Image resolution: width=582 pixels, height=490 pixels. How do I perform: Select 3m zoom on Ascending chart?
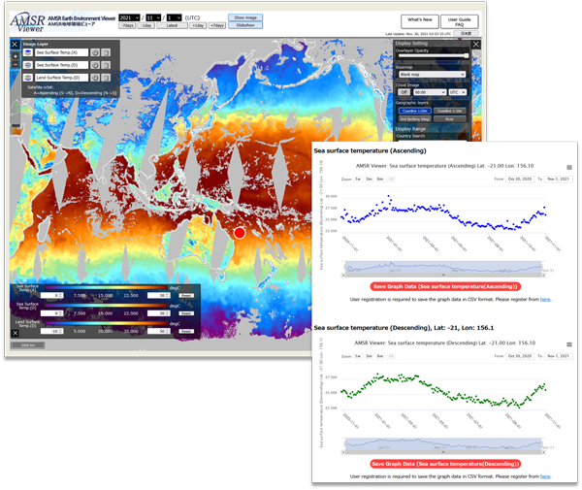click(x=369, y=179)
